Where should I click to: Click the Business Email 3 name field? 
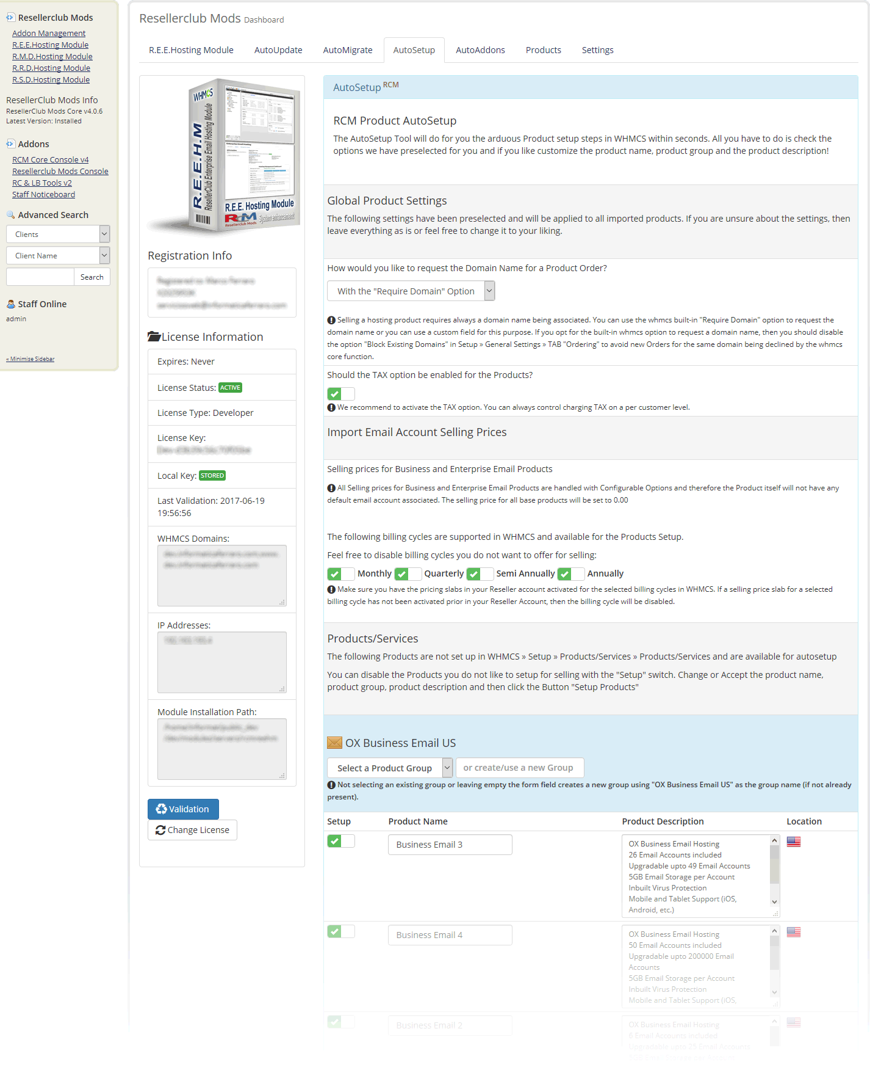pos(450,845)
